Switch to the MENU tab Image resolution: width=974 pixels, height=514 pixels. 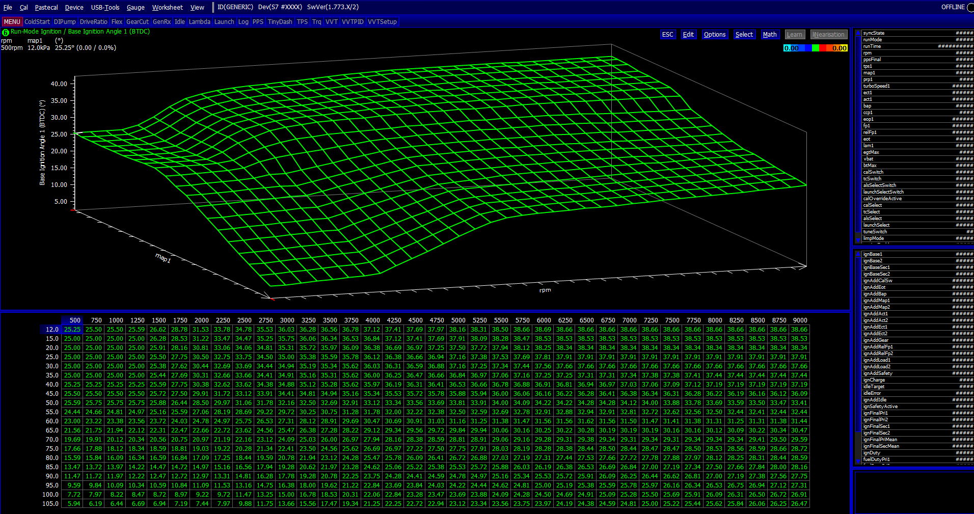point(12,22)
